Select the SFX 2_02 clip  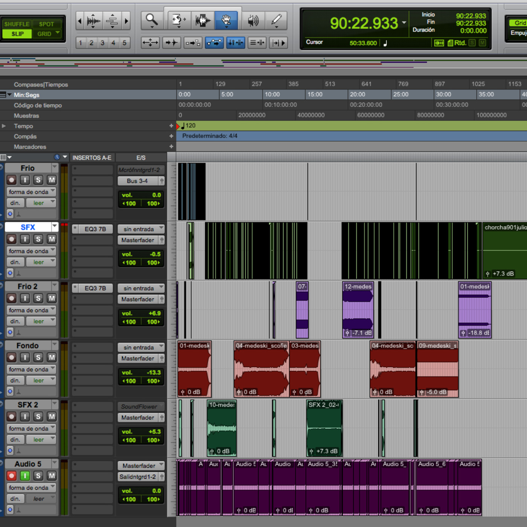(324, 428)
